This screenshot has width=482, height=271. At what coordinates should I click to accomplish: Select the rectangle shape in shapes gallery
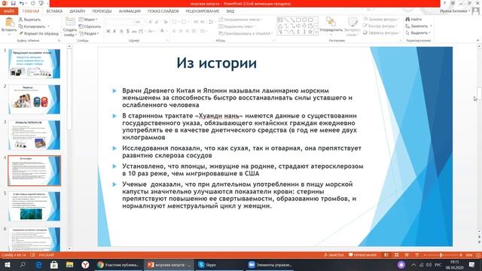pyautogui.click(x=298, y=20)
